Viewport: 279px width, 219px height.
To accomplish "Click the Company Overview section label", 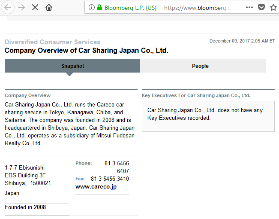I will tap(27, 95).
